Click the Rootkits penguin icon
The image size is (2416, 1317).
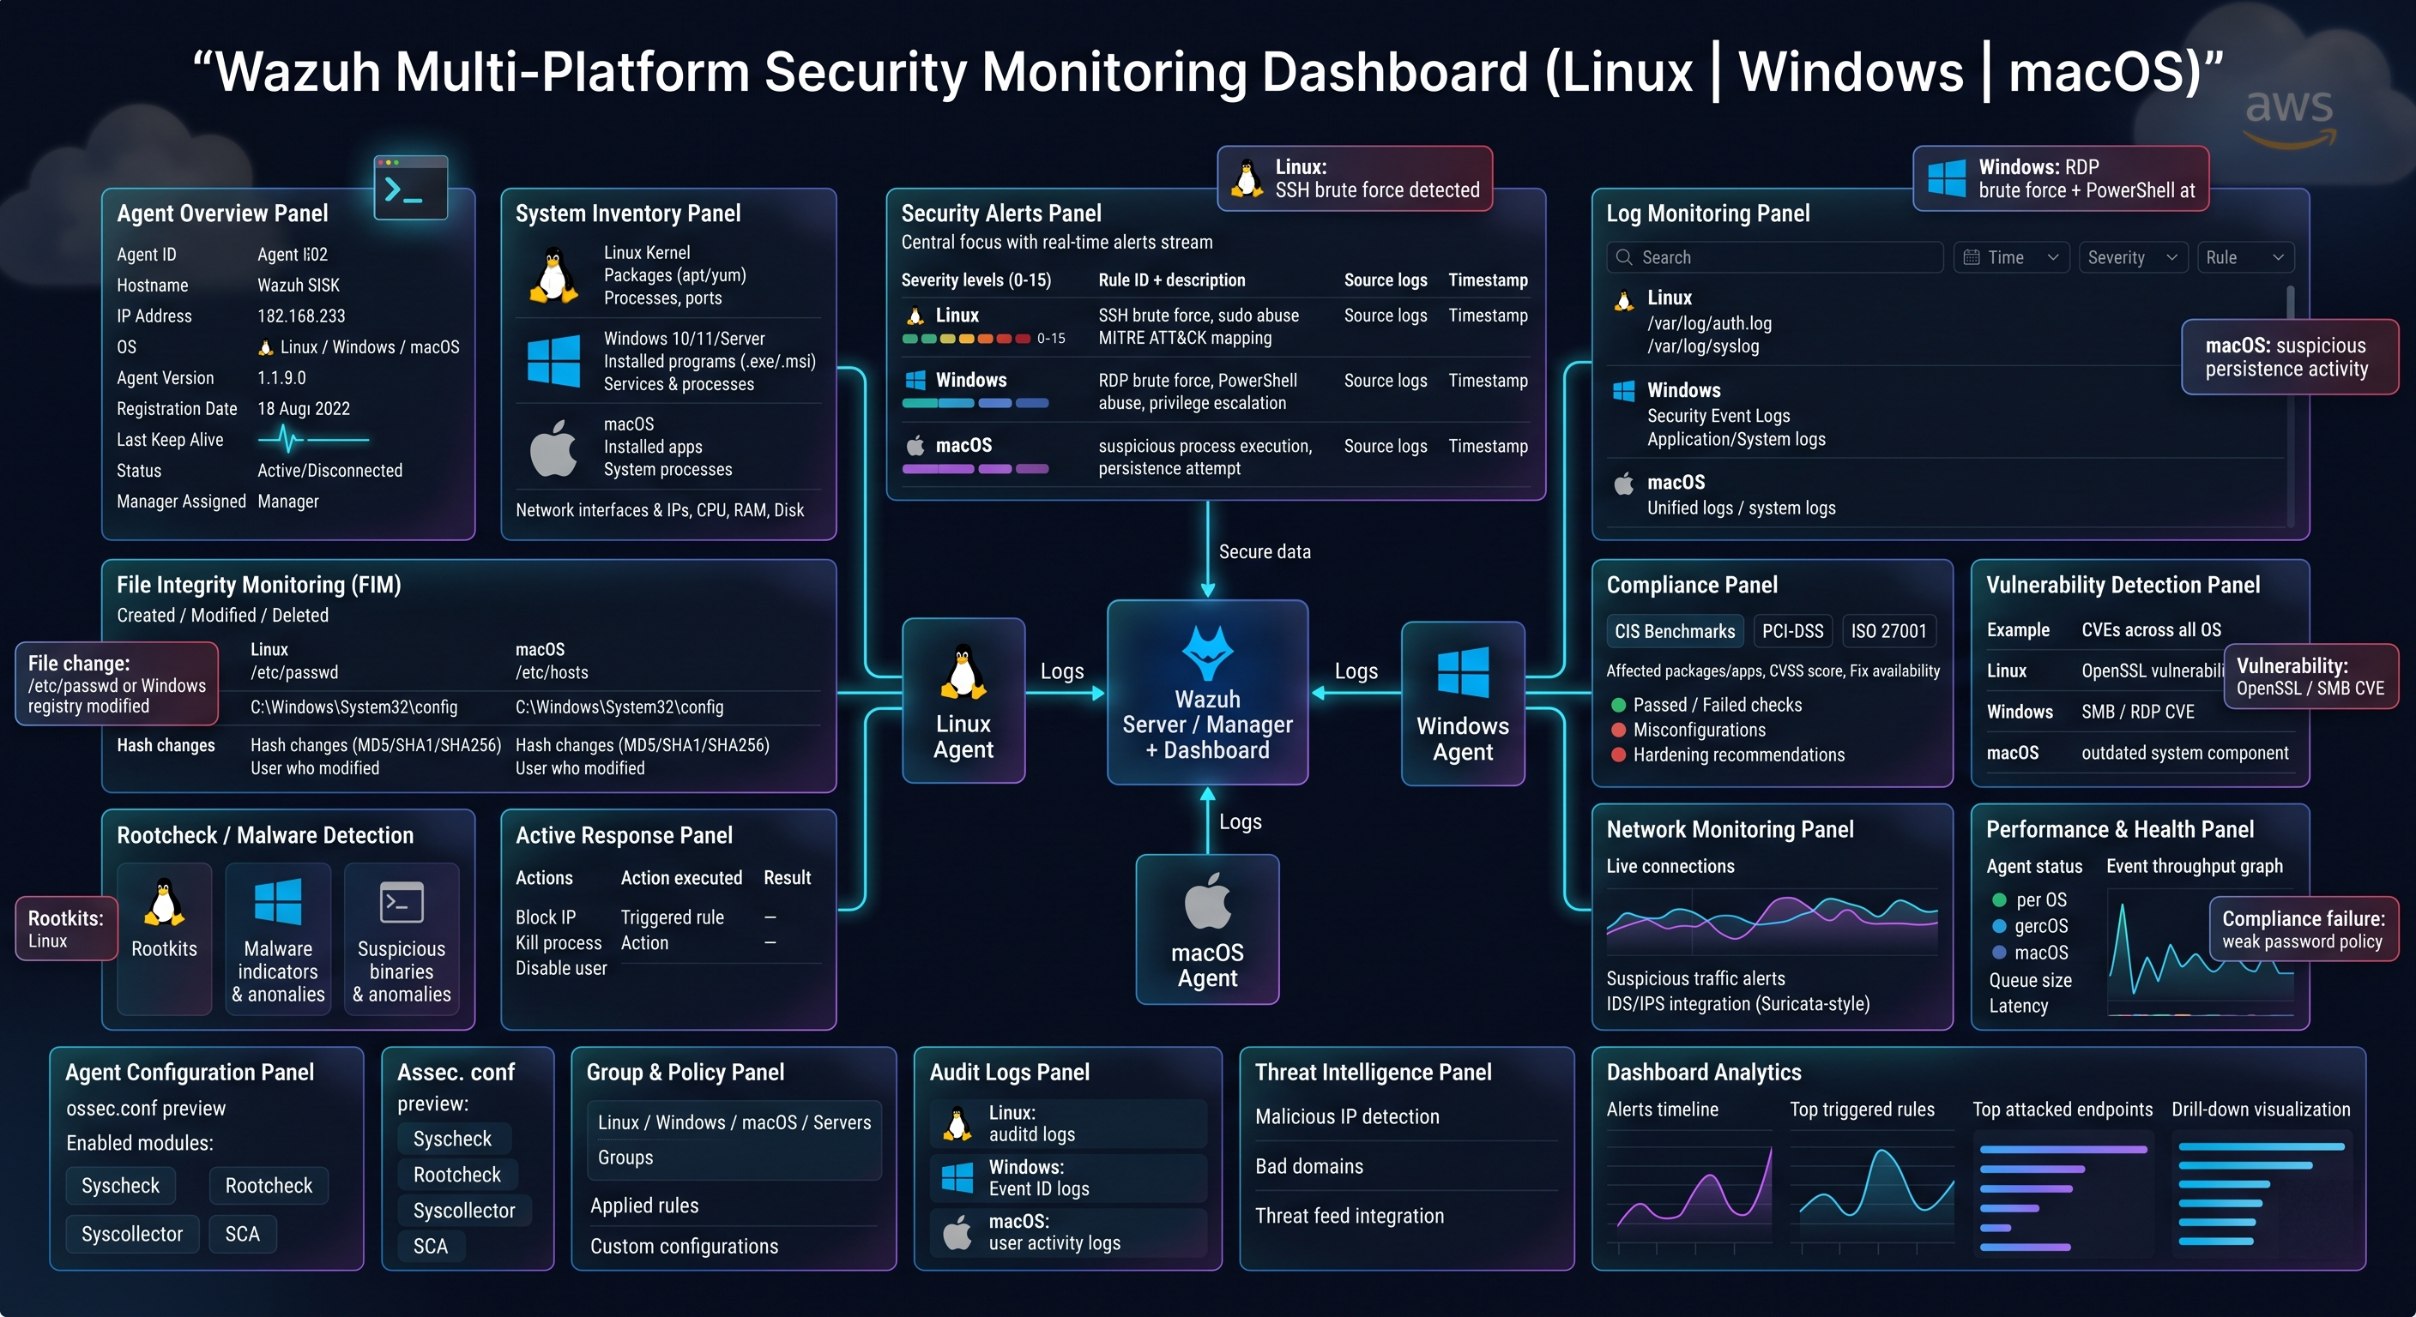click(x=164, y=902)
